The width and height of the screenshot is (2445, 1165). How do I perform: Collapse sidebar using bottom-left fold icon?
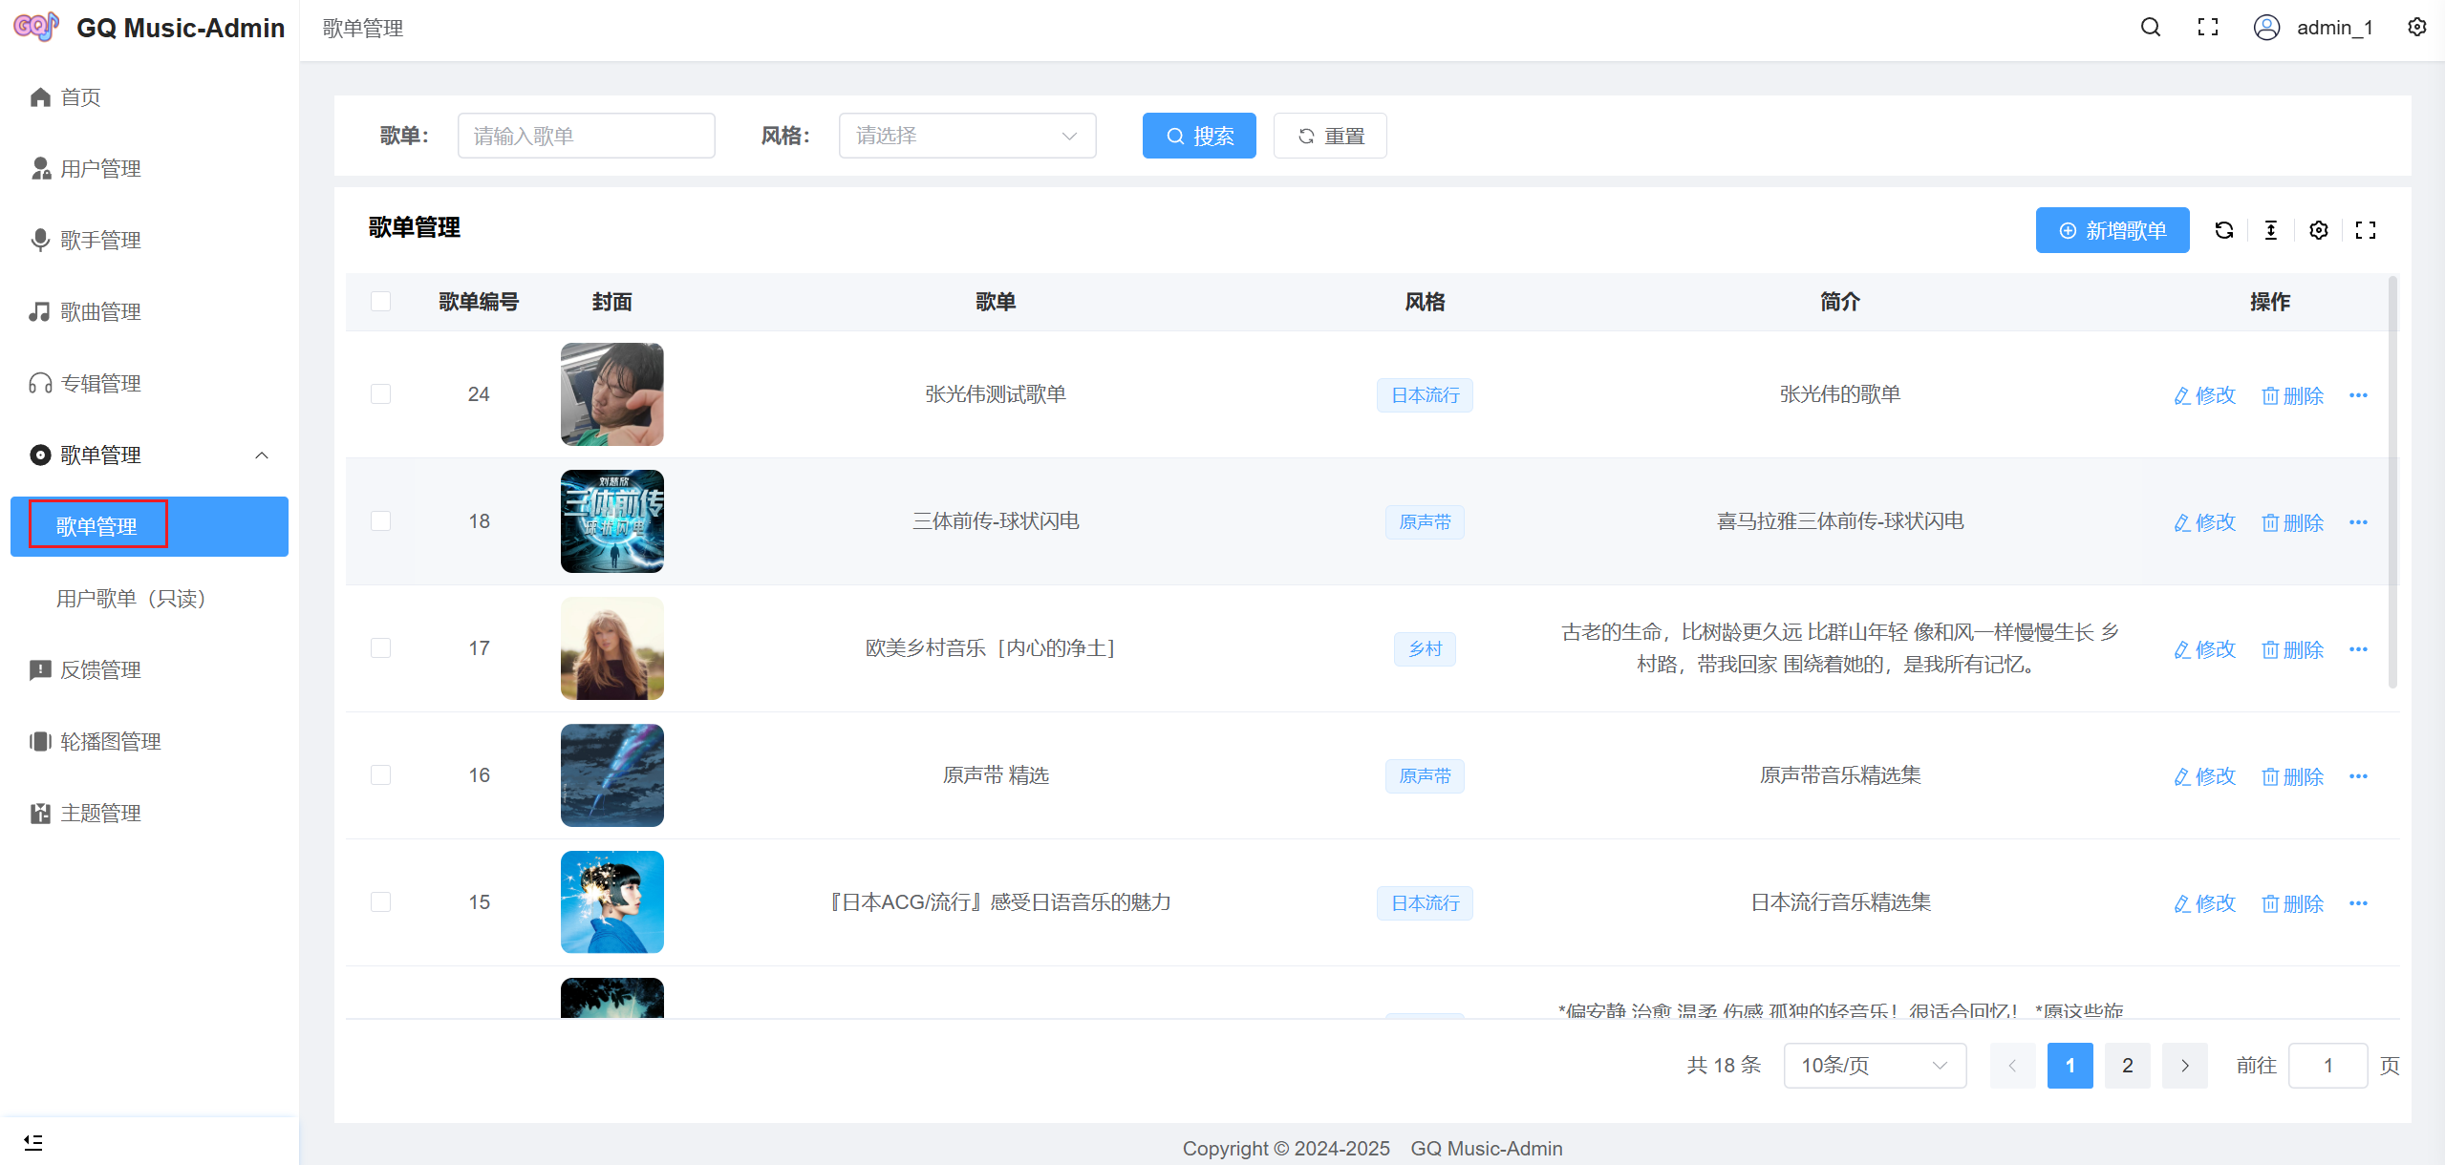click(x=33, y=1142)
